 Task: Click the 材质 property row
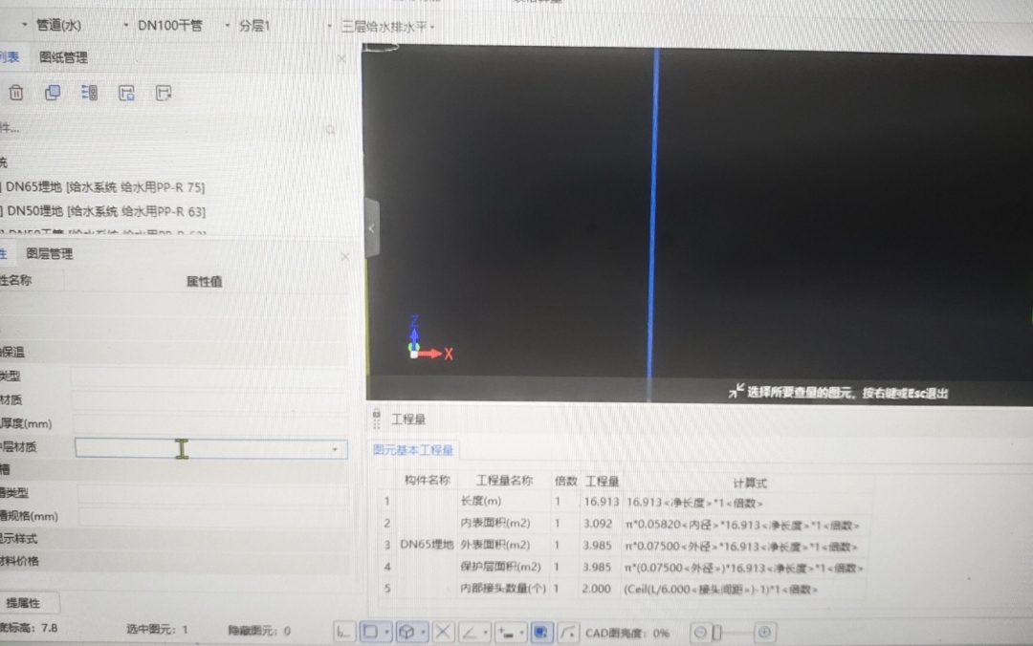174,399
